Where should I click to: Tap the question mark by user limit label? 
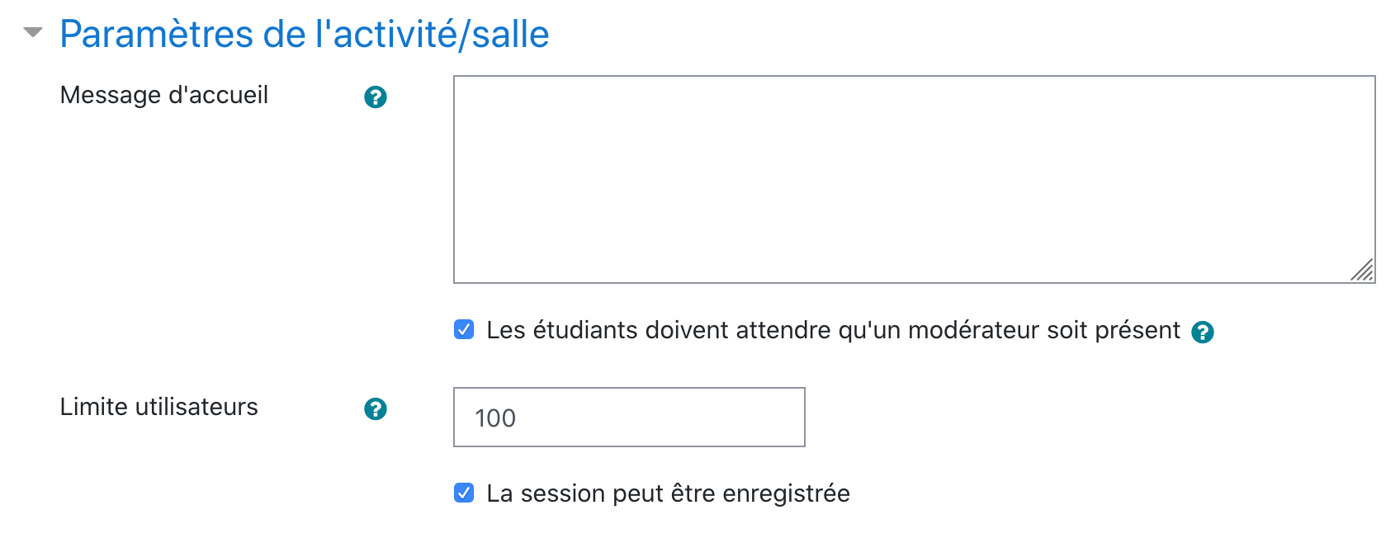coord(376,409)
